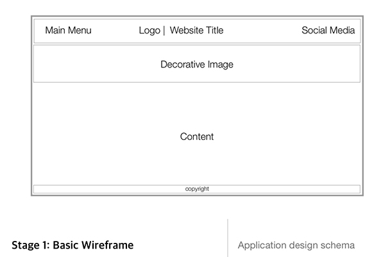Image resolution: width=385 pixels, height=257 pixels.
Task: Open the Social Media section
Action: click(x=328, y=30)
